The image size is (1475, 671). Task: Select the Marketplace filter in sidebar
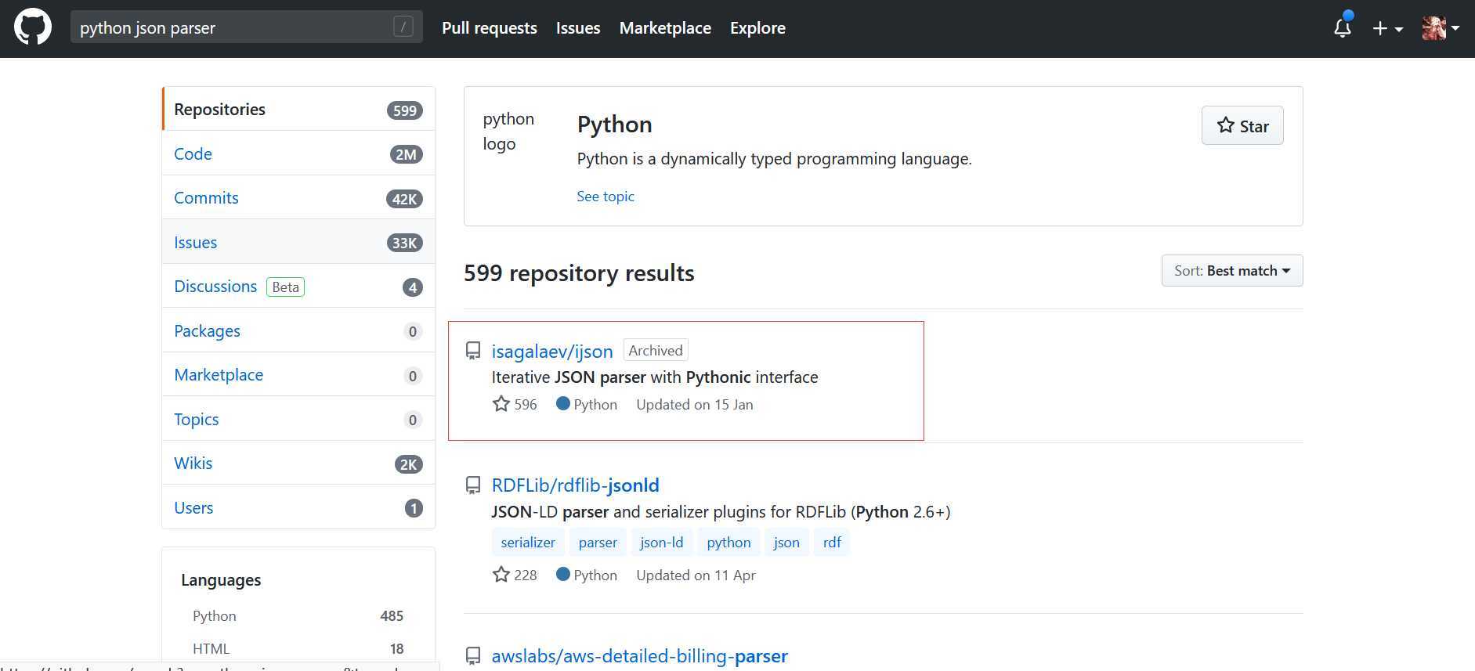[x=298, y=375]
